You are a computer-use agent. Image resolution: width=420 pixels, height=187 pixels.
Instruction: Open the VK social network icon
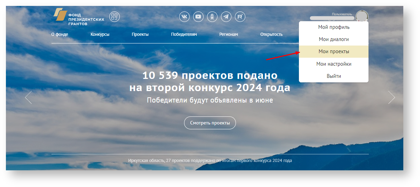[184, 17]
